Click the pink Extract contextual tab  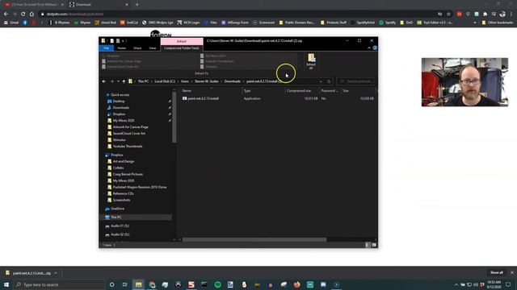[x=182, y=41]
